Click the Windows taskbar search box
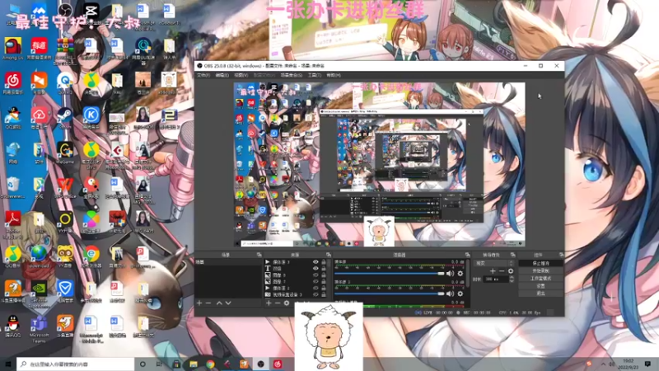Screen dimensions: 659x371 pyautogui.click(x=76, y=364)
